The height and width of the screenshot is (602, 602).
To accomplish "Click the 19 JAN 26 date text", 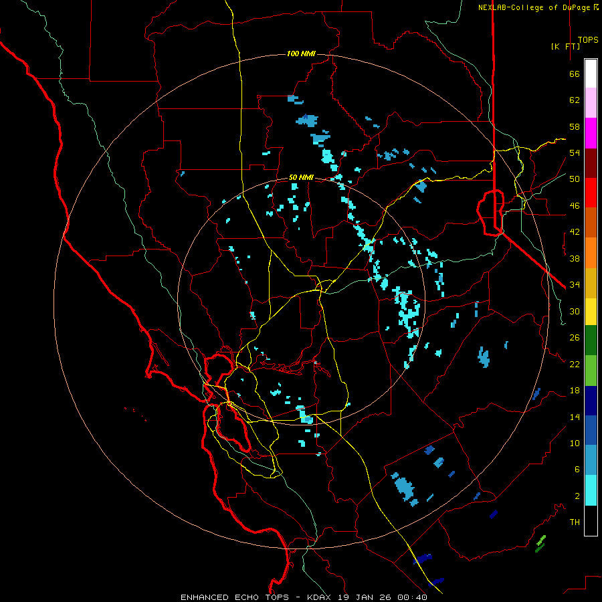I will (366, 597).
